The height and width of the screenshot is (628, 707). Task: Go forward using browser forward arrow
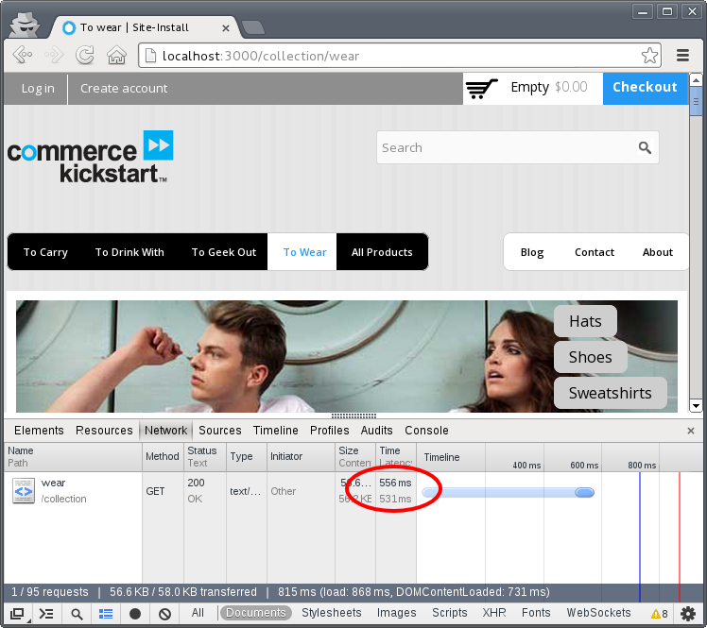point(54,55)
